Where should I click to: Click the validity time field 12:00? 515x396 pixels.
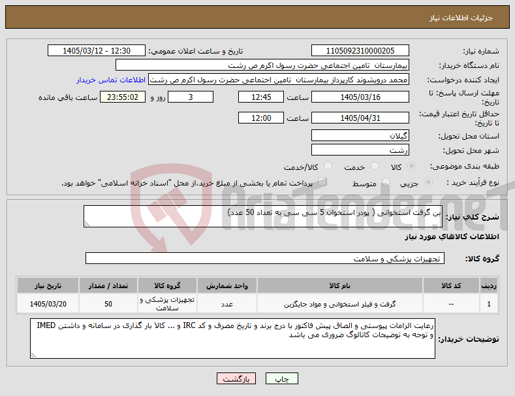[x=261, y=118]
